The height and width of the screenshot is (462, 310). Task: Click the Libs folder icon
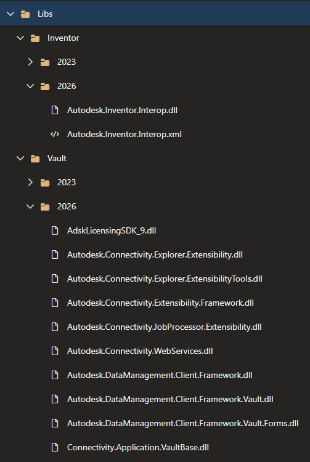[25, 14]
